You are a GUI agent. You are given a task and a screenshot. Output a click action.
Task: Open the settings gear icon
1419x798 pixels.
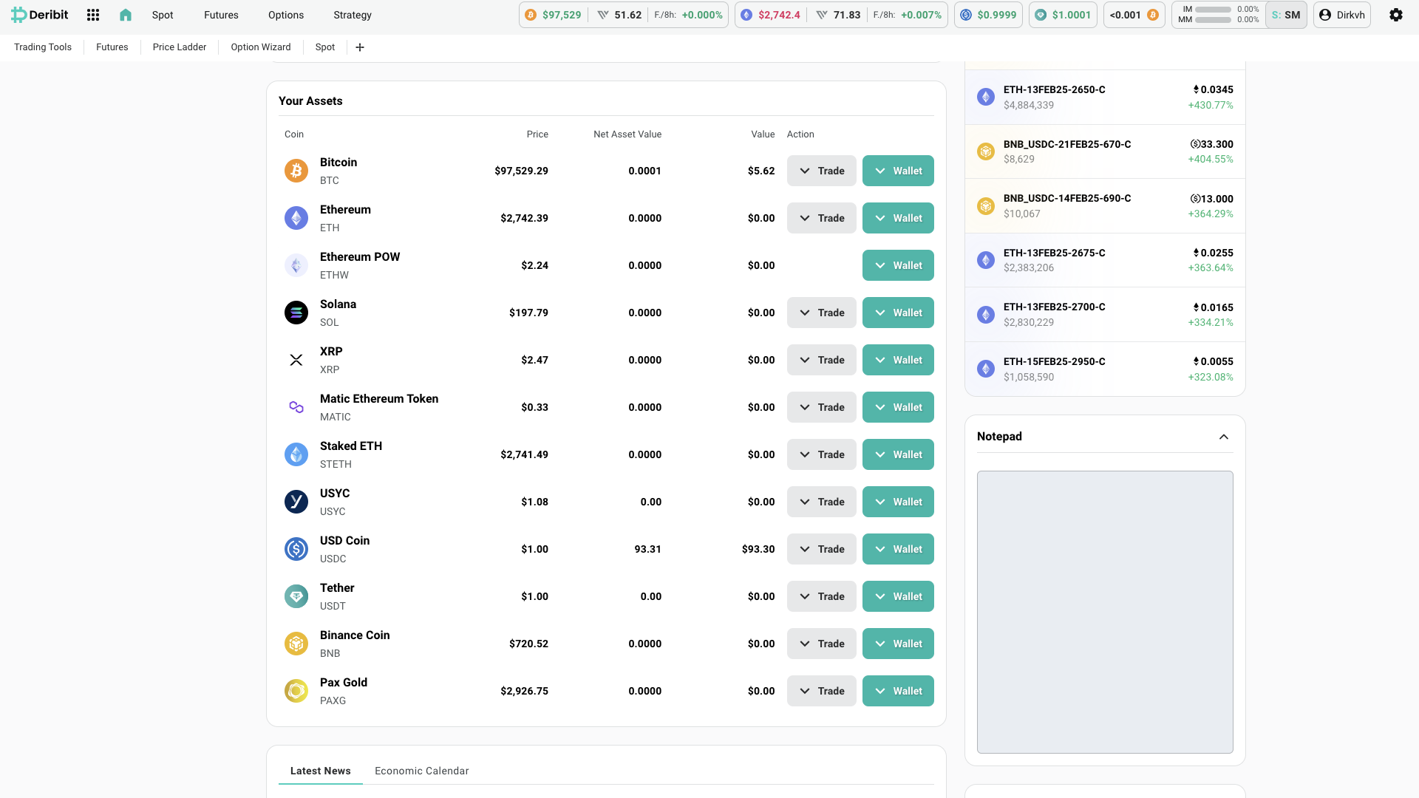point(1396,15)
